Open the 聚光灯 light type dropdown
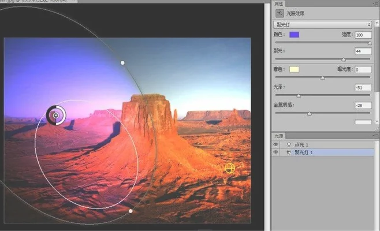The image size is (380, 231). coord(323,24)
